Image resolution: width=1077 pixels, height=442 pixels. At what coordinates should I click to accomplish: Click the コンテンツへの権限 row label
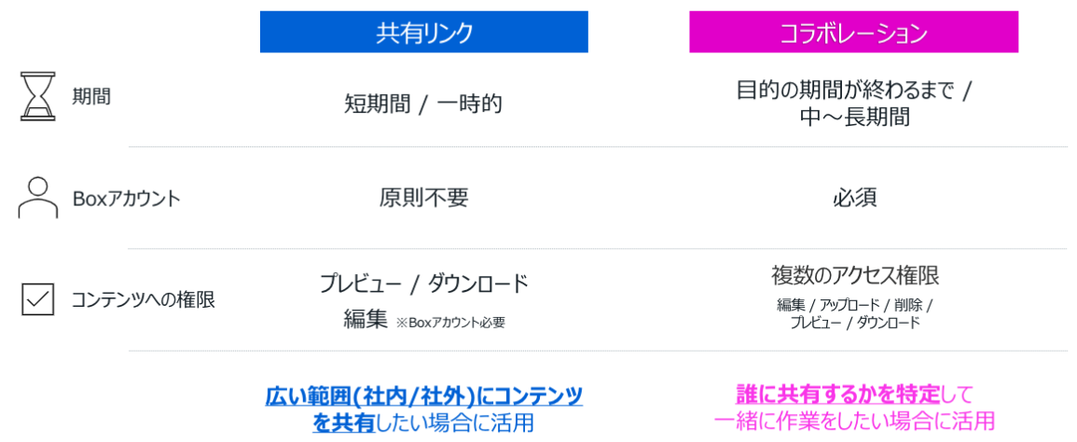(144, 300)
